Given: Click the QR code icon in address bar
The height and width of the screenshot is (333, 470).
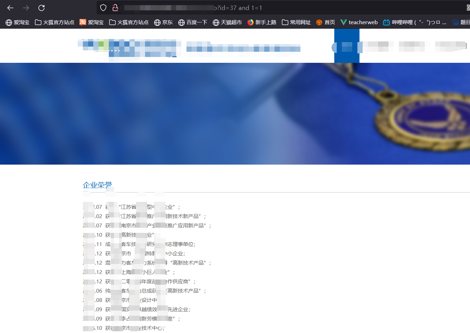Looking at the screenshot, I should point(468,8).
